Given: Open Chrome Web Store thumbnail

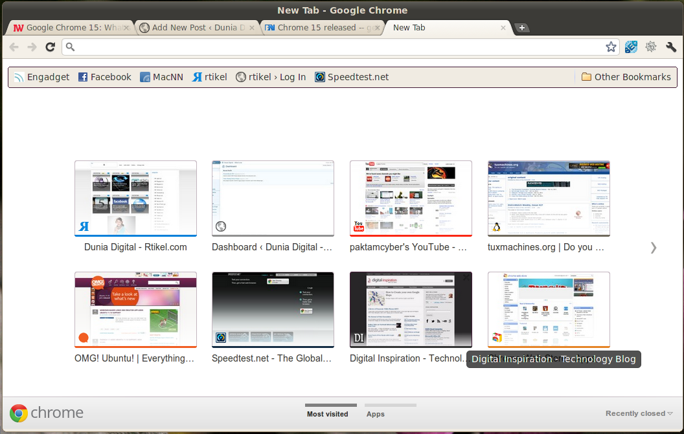Looking at the screenshot, I should click(549, 310).
